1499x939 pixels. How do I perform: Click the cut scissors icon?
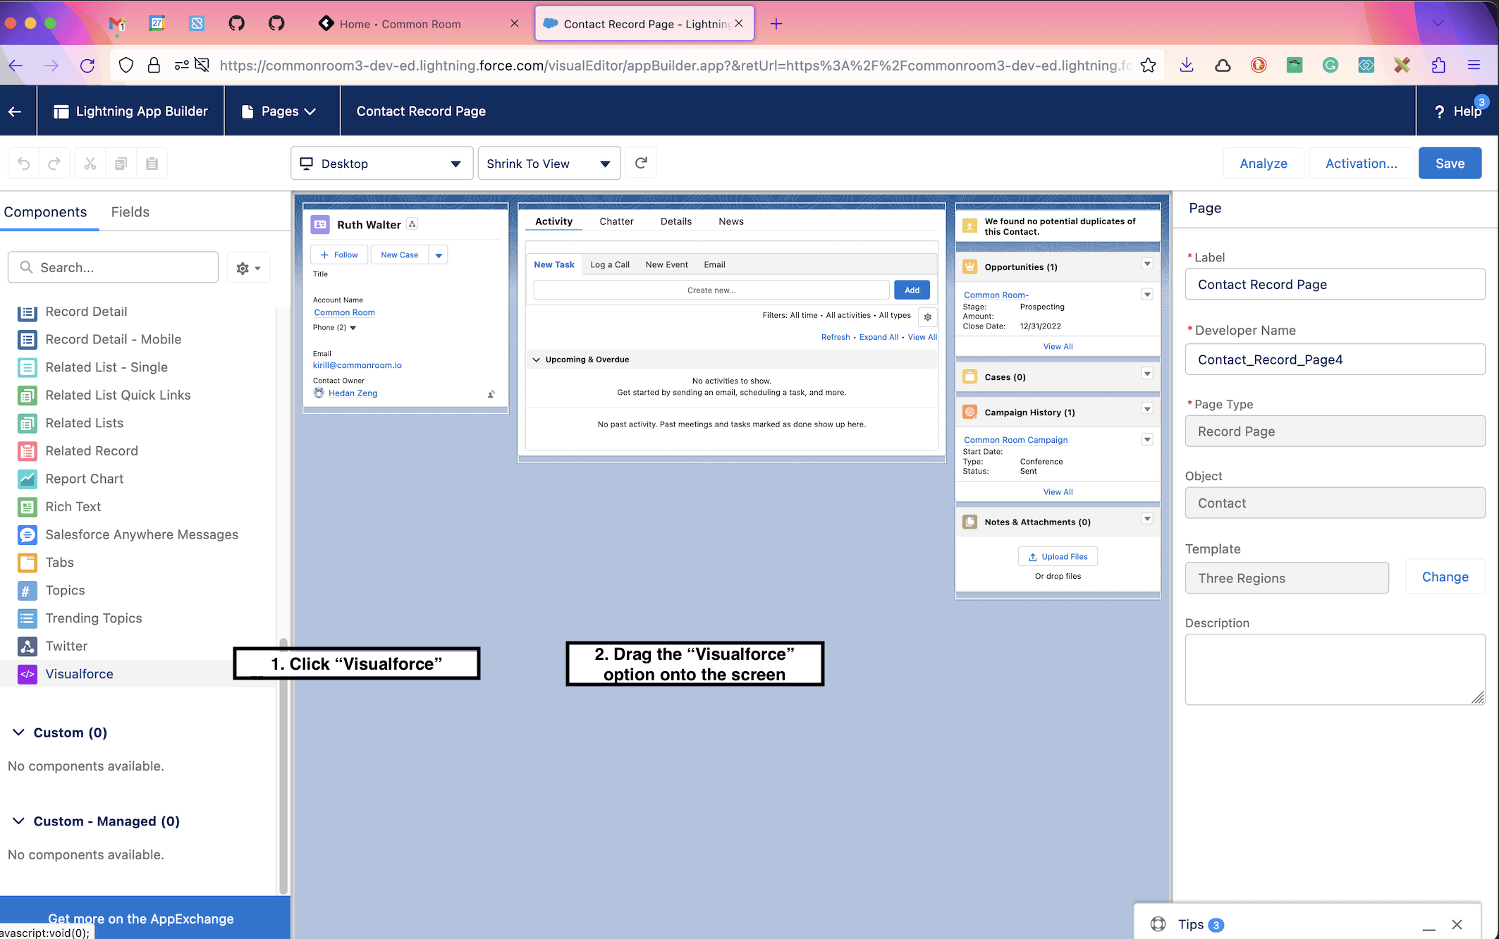(90, 164)
